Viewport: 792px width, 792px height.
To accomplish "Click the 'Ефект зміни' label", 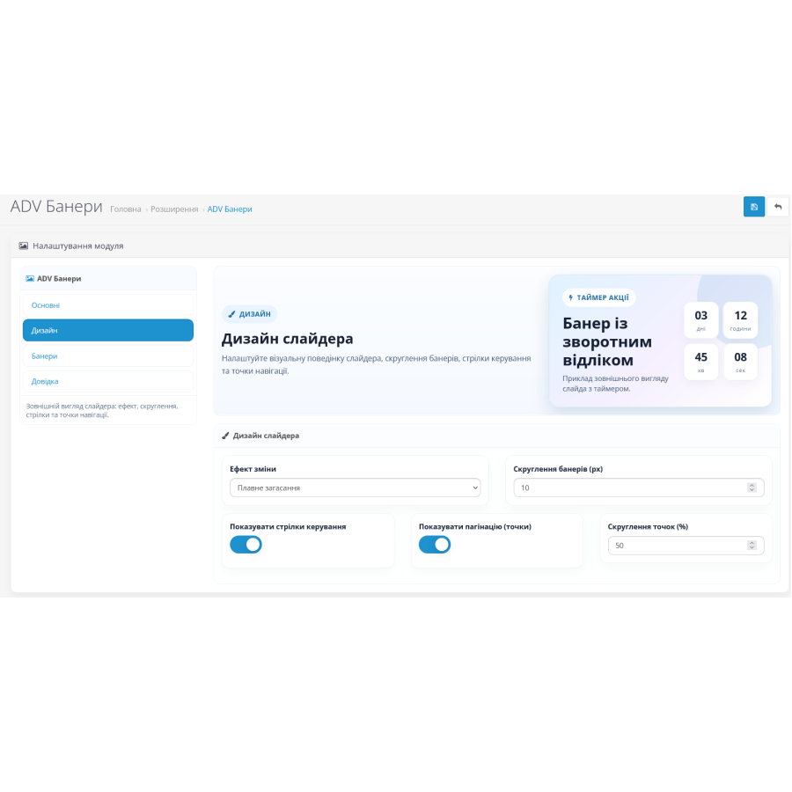I will [x=253, y=469].
